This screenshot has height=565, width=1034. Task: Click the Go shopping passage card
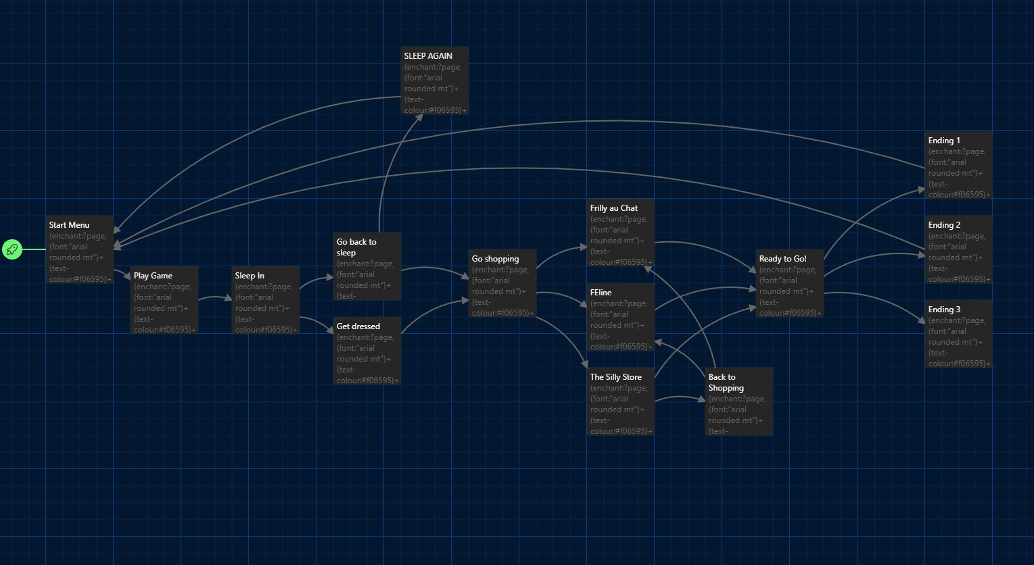point(502,283)
